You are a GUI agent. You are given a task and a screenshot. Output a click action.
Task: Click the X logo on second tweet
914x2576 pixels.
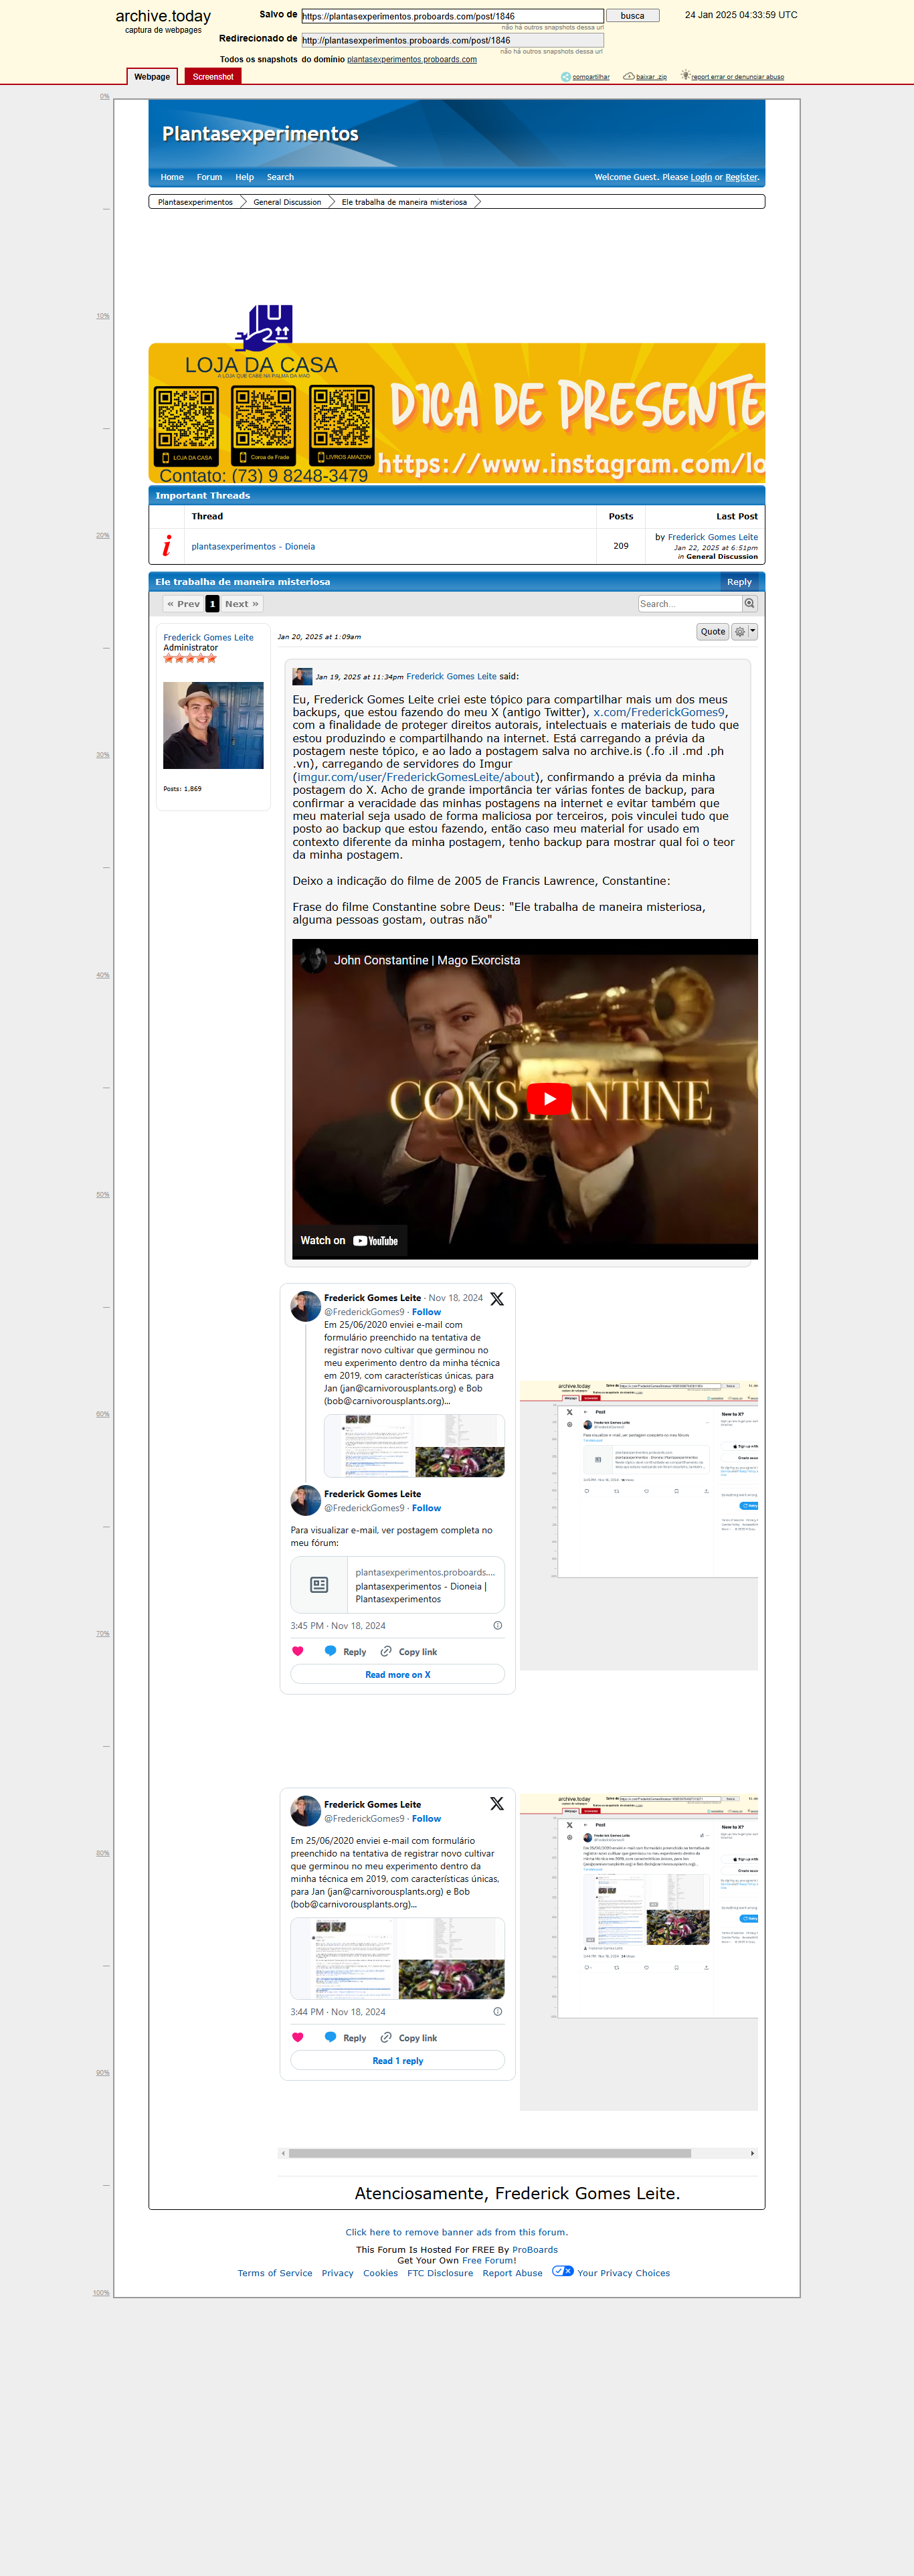(497, 1804)
